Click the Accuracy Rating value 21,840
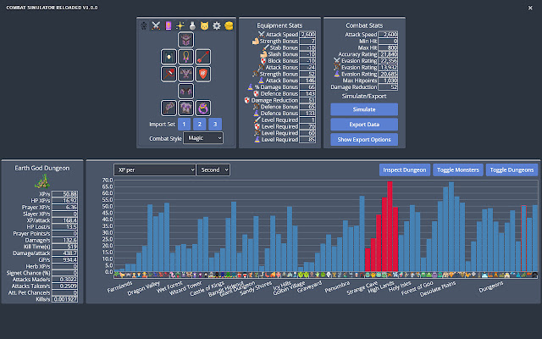 click(388, 54)
